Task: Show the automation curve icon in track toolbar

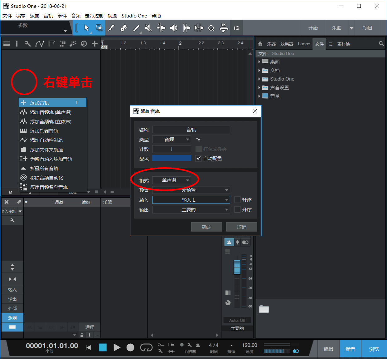Action: [40, 44]
